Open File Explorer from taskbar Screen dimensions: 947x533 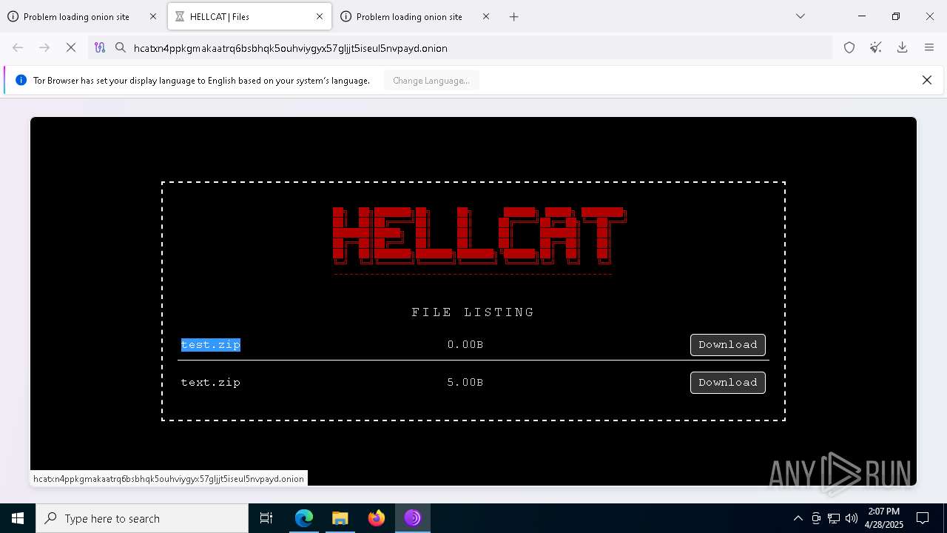click(340, 518)
